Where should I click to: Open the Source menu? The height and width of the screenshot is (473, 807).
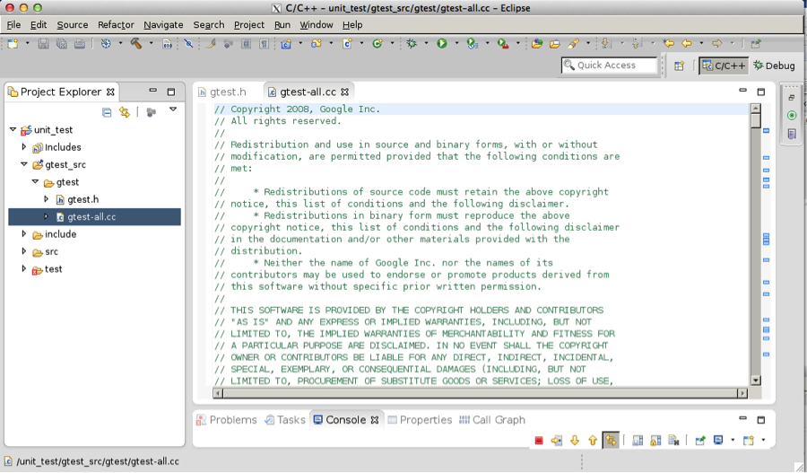[x=72, y=25]
